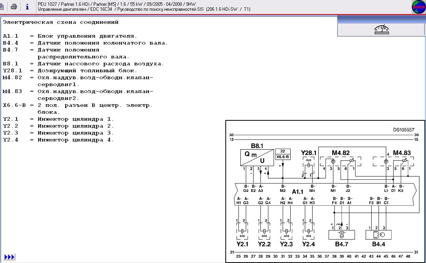The height and width of the screenshot is (263, 426).
Task: Click the A1.1 engine control unit label
Action: click(x=298, y=191)
